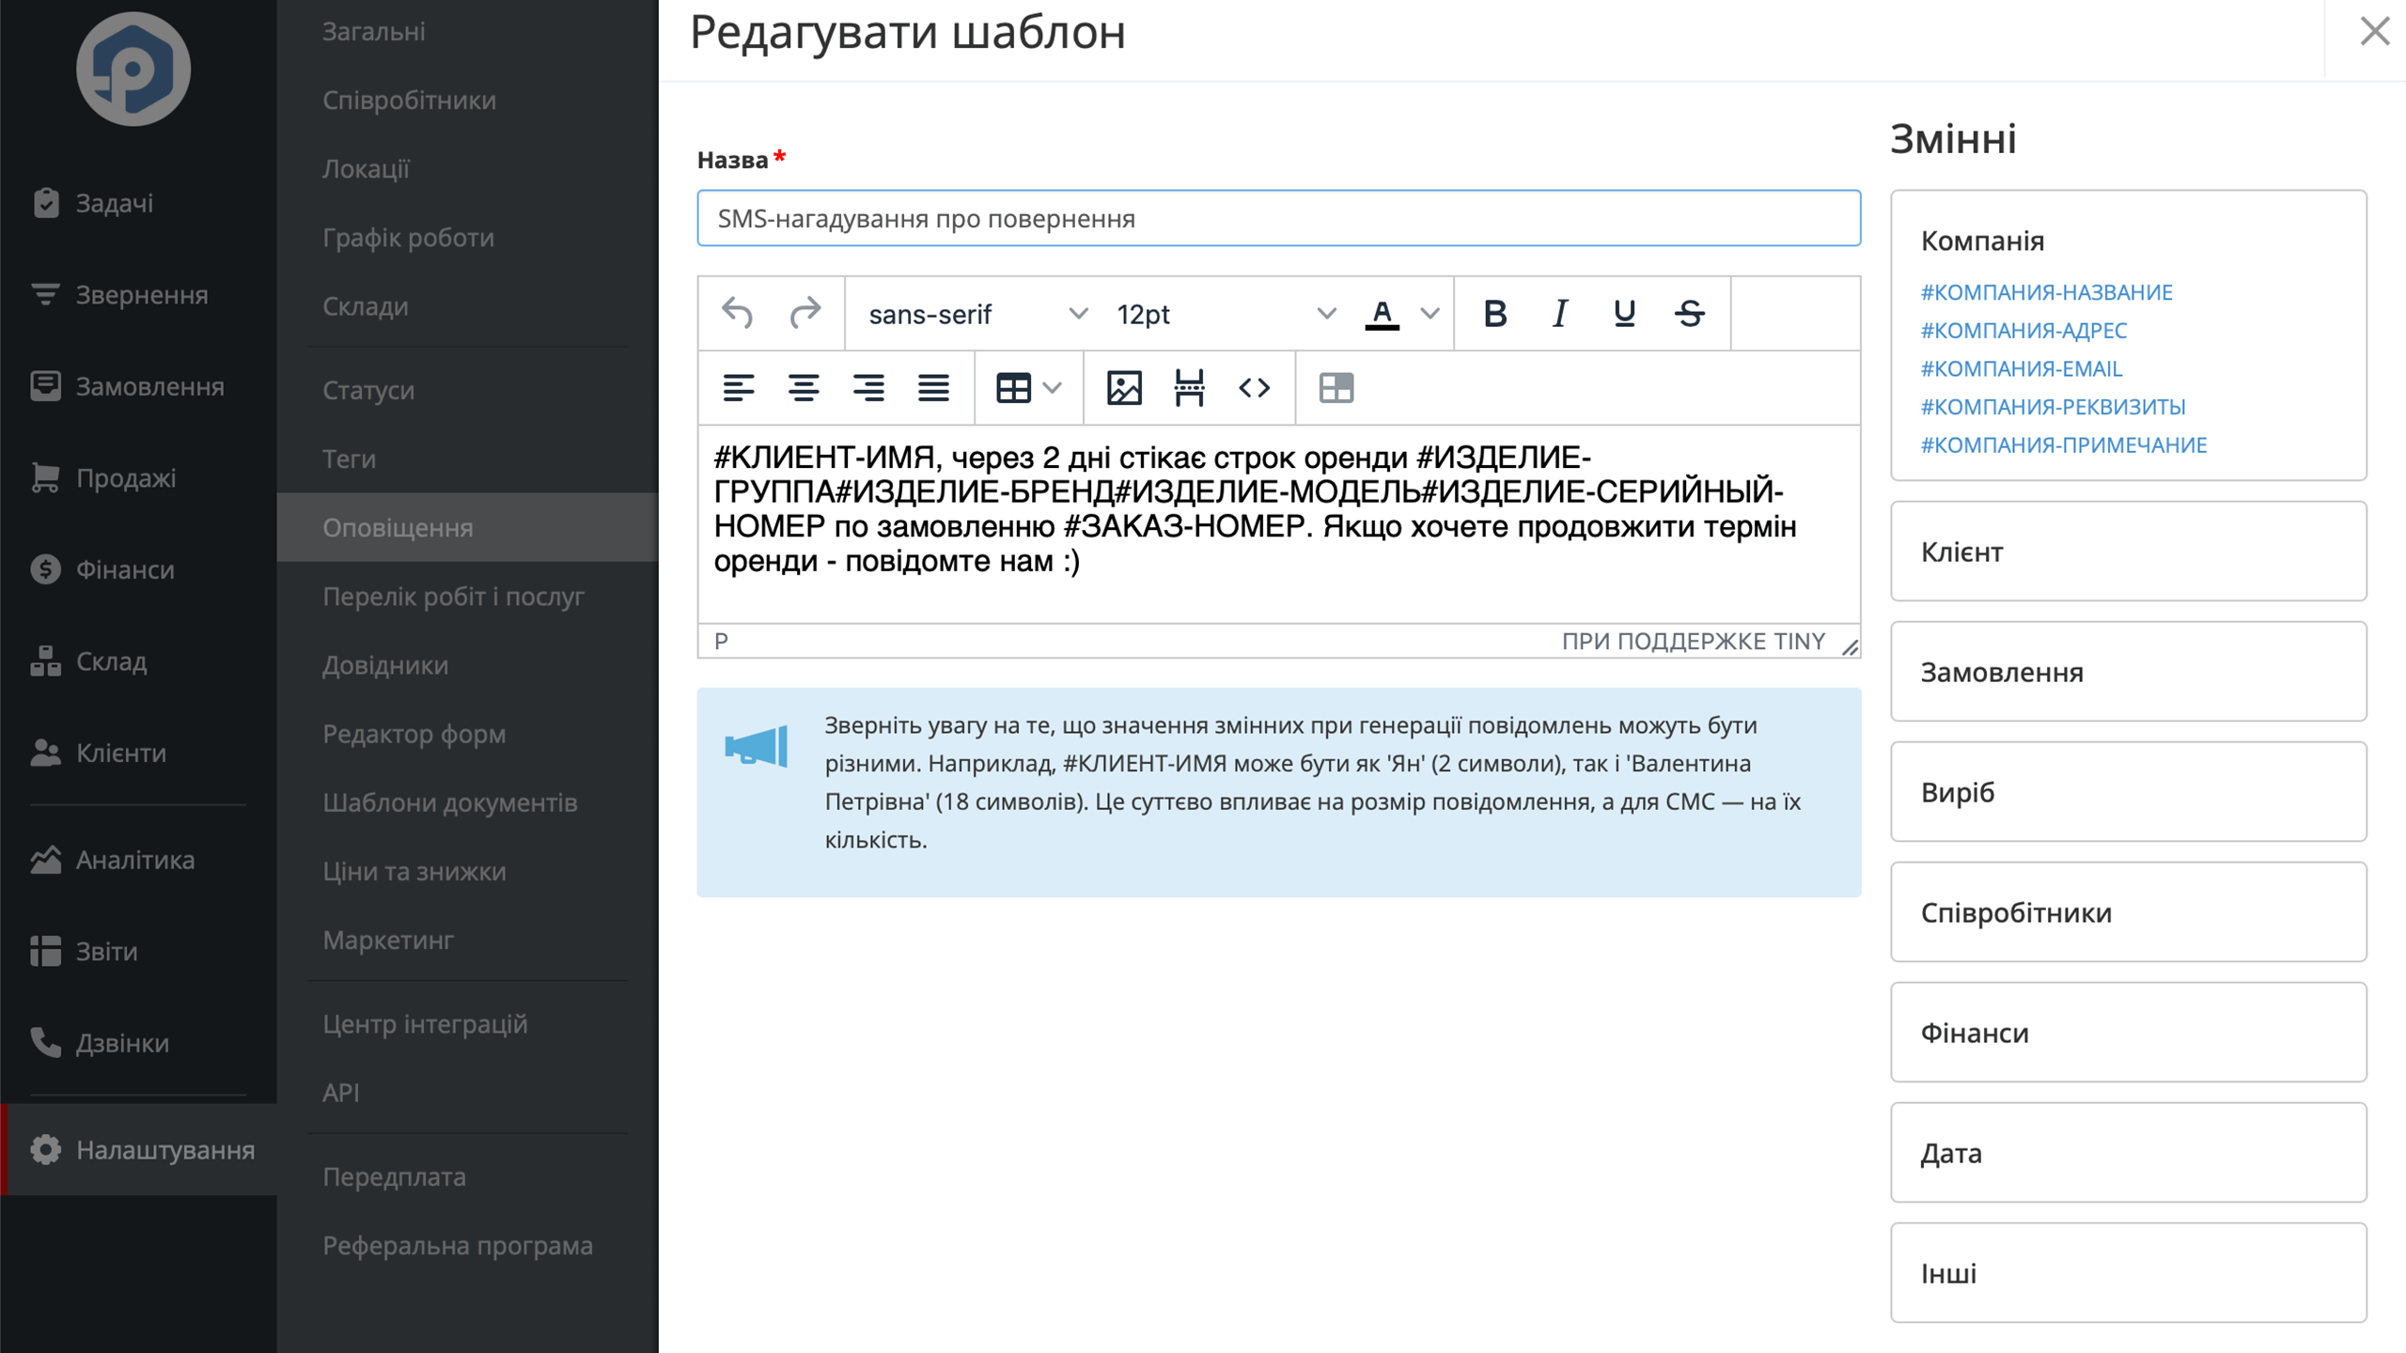Expand the Співробітники variables section
Image resolution: width=2406 pixels, height=1353 pixels.
(2128, 912)
